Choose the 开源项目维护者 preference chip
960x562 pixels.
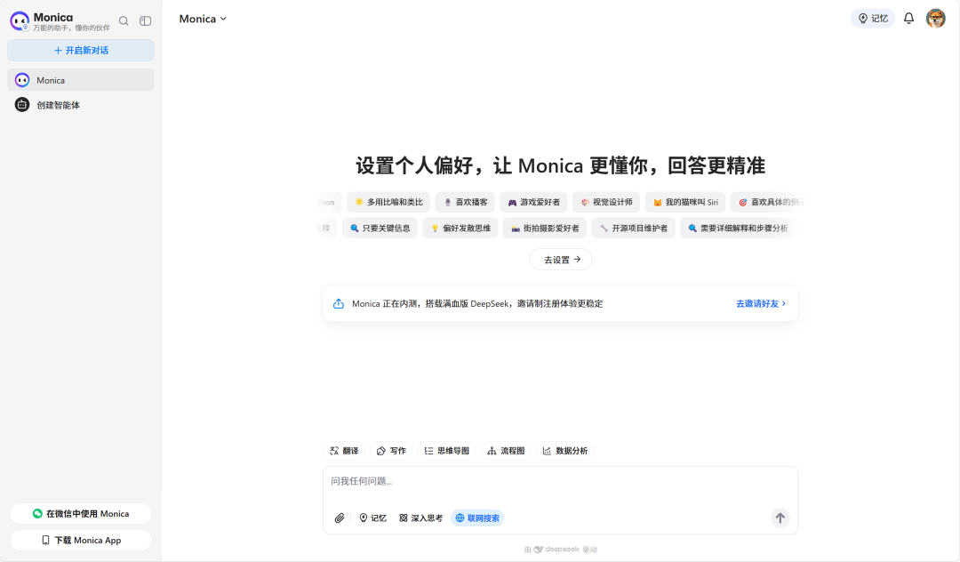tap(633, 228)
